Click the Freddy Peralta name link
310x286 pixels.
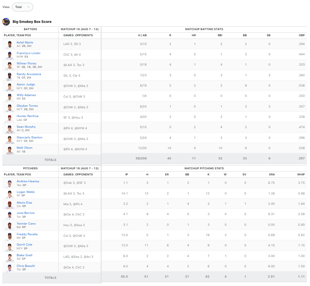27,234
